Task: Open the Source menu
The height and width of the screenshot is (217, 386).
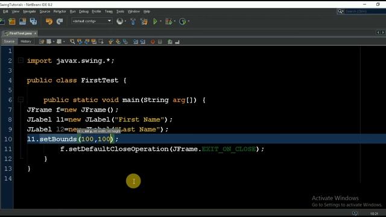Action: (x=45, y=11)
